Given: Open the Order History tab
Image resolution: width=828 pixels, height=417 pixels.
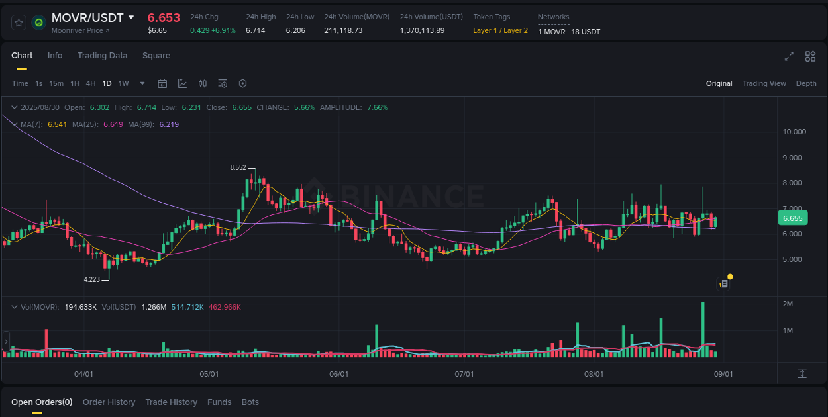Looking at the screenshot, I should click(109, 402).
